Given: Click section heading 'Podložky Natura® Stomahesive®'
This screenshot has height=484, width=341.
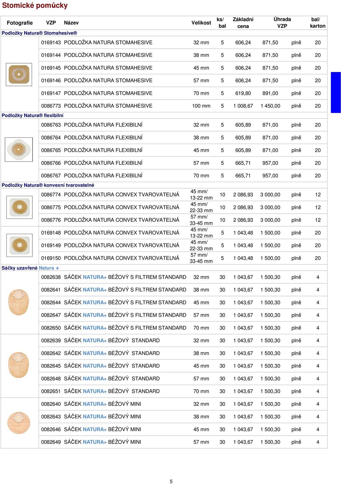Looking at the screenshot, I should [x=39, y=33].
